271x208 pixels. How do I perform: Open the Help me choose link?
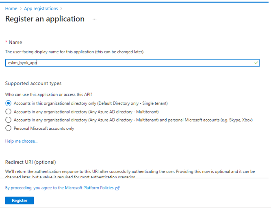21,141
